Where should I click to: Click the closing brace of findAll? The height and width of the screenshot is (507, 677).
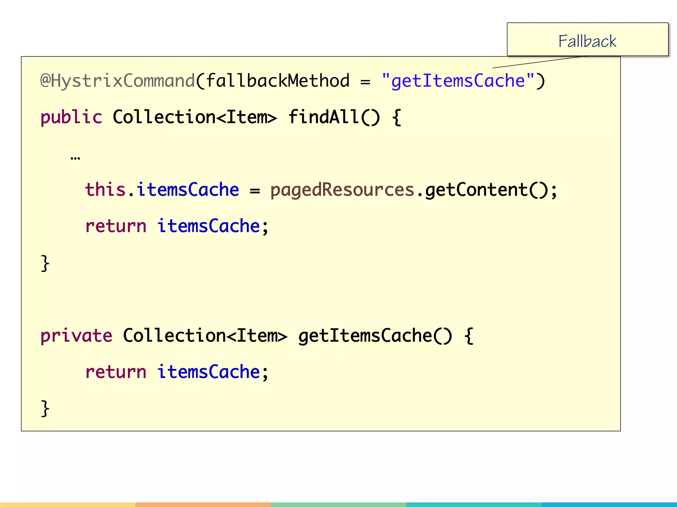pos(45,263)
